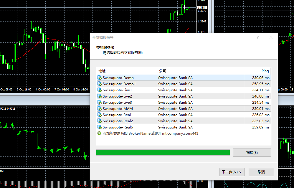Click the 224.11 ms ping value
Screen dimensions: 294x188
[x=261, y=90]
